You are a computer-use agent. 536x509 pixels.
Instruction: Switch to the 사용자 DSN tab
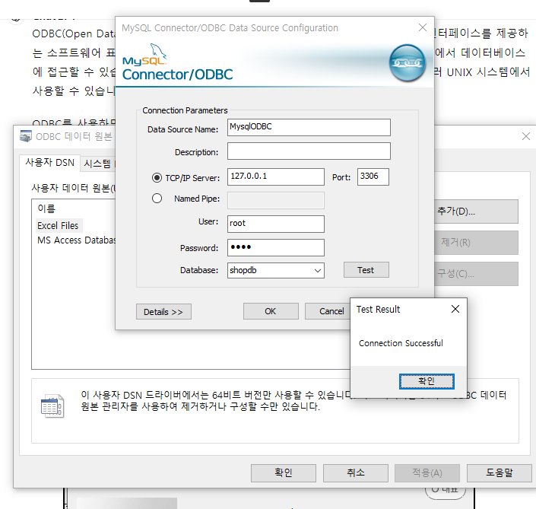(50, 163)
